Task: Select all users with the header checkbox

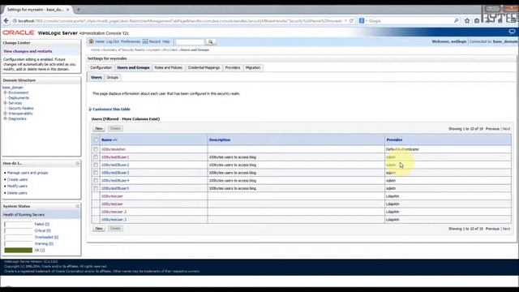Action: coord(96,140)
